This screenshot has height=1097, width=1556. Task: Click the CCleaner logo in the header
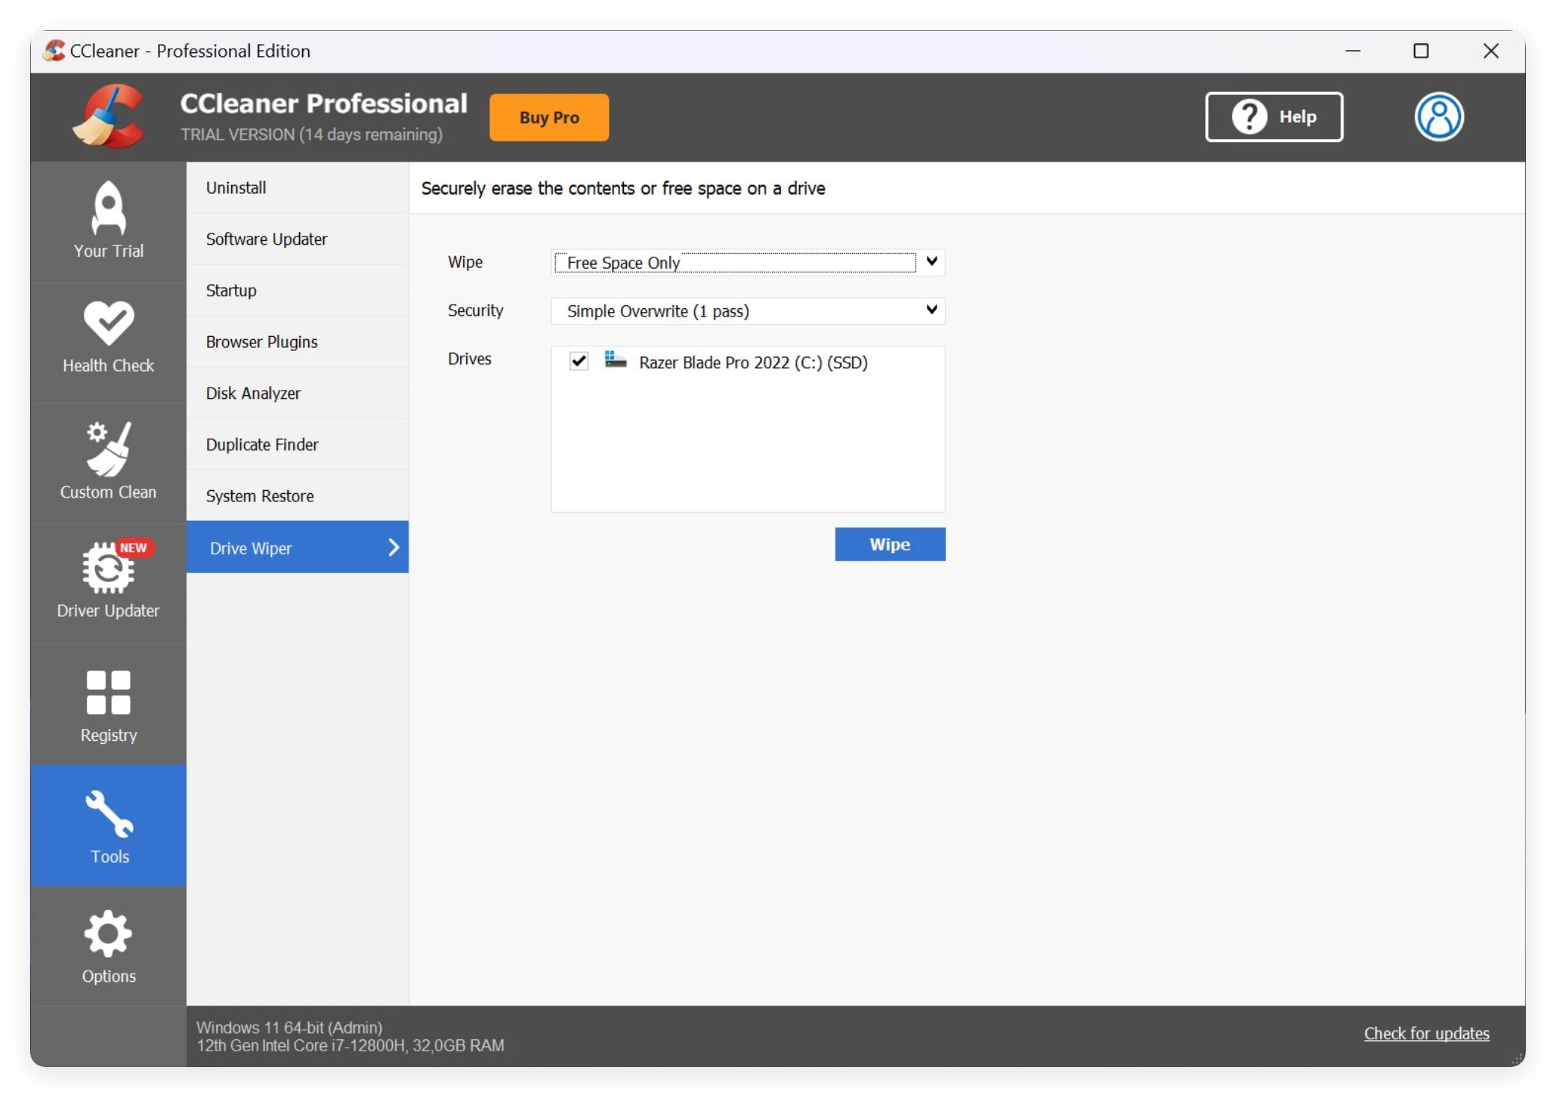[x=110, y=117]
